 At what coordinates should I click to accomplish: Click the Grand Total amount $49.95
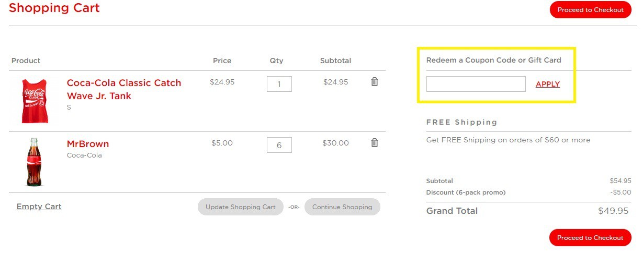(x=613, y=211)
